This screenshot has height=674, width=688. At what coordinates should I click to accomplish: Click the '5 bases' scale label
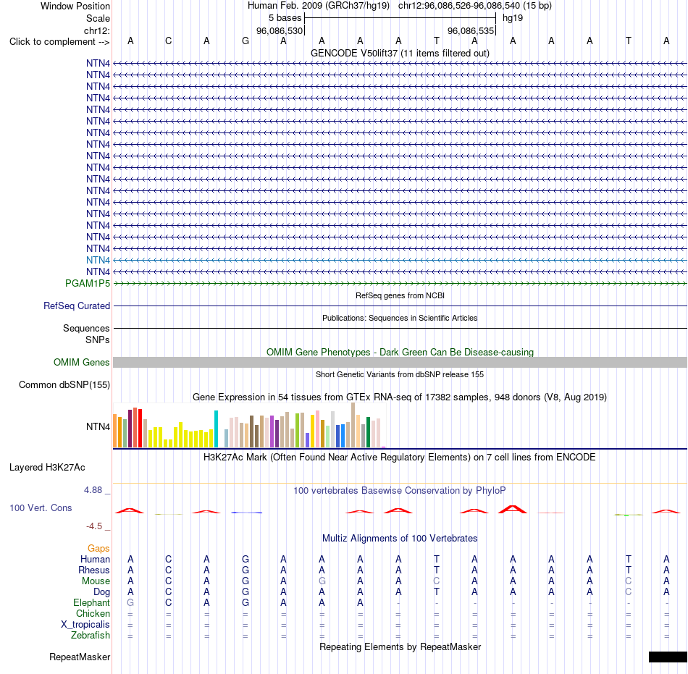coord(285,18)
